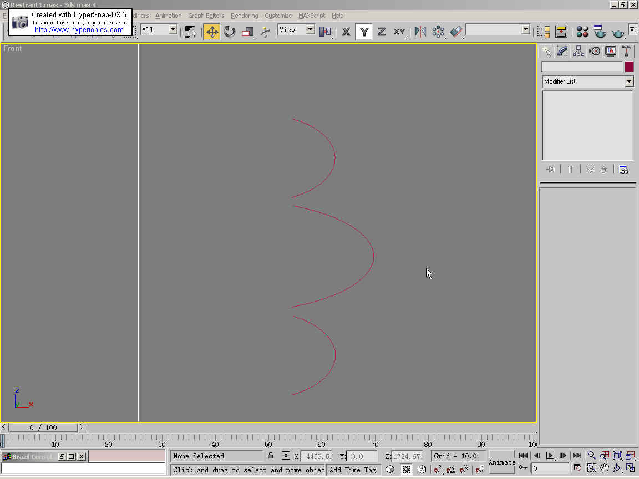Screen dimensions: 639x479
Task: Select the Region Zoom tool
Action: (591, 468)
